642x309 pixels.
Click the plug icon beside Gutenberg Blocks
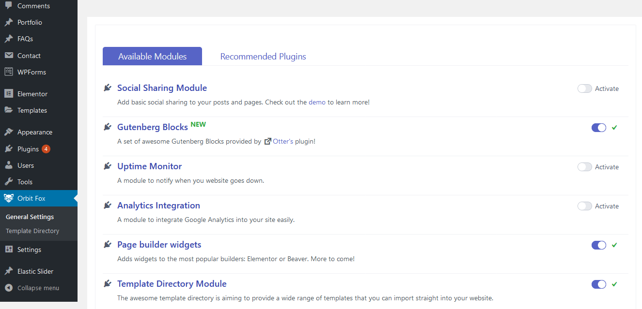(108, 127)
